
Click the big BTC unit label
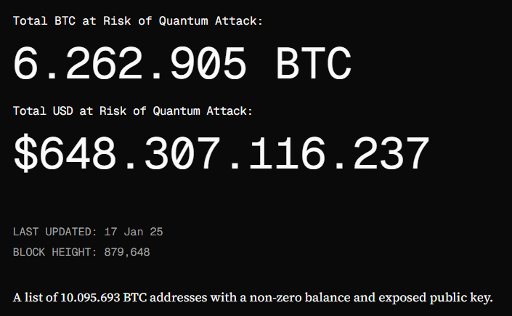point(314,63)
